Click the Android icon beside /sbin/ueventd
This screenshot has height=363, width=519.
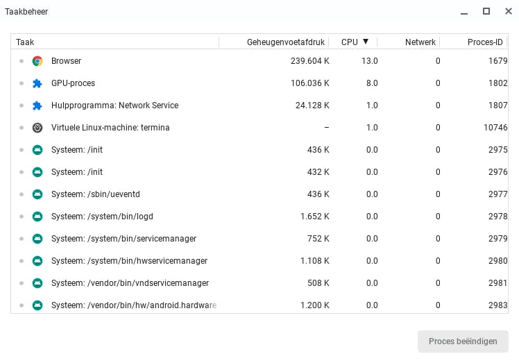(37, 194)
